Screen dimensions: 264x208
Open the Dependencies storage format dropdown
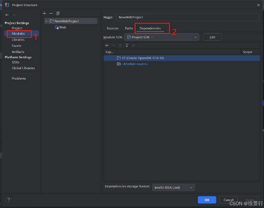click(174, 188)
